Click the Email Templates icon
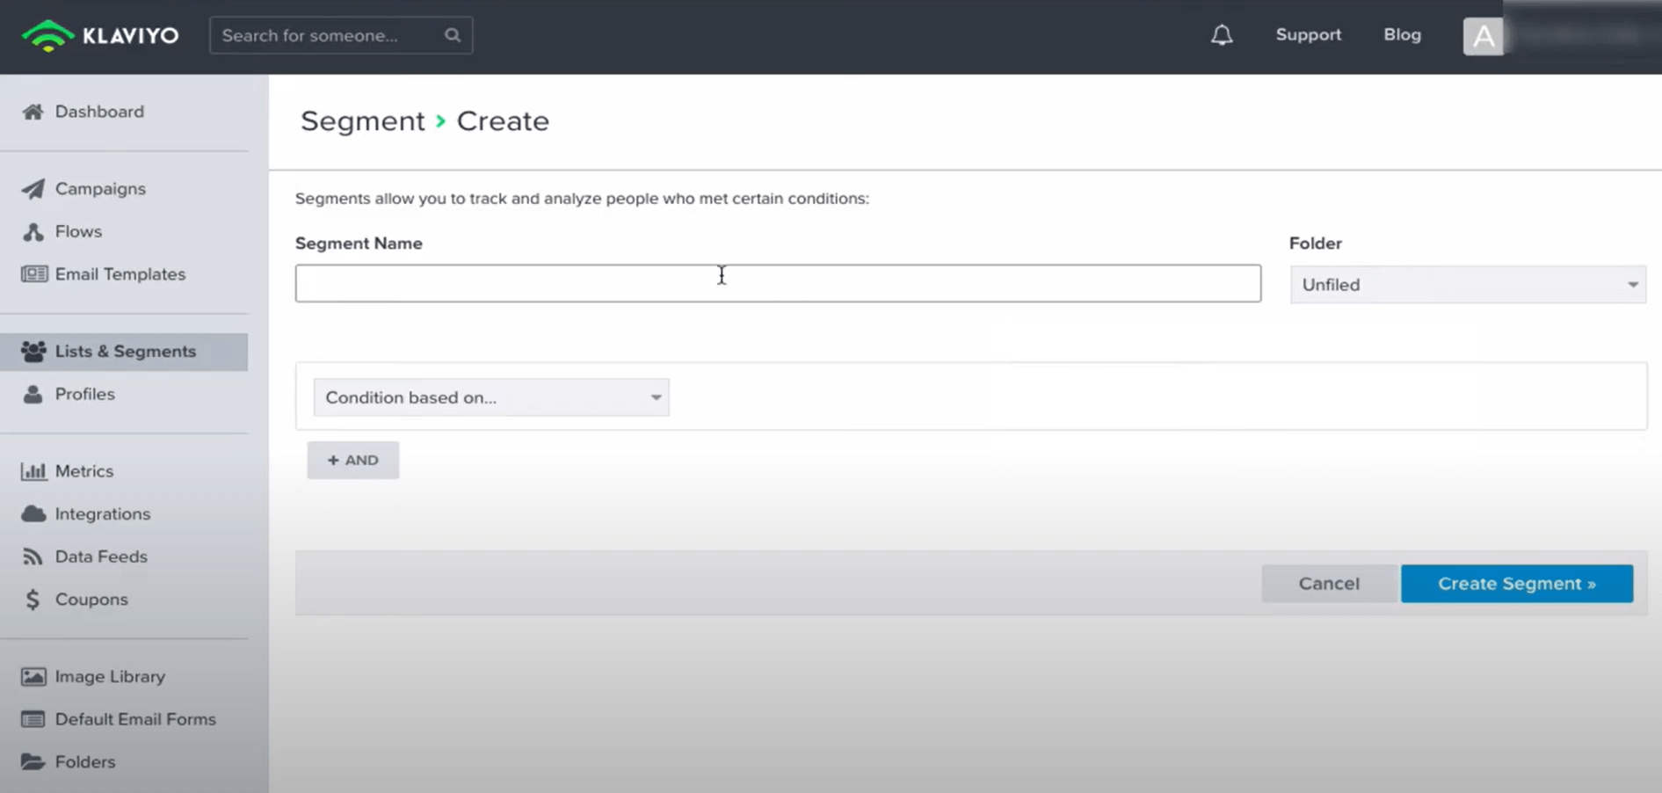 [34, 274]
